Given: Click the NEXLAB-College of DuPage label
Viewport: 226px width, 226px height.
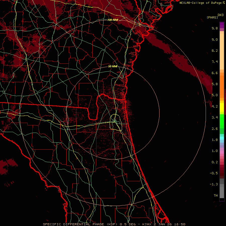Looking at the screenshot, I should (x=201, y=3).
